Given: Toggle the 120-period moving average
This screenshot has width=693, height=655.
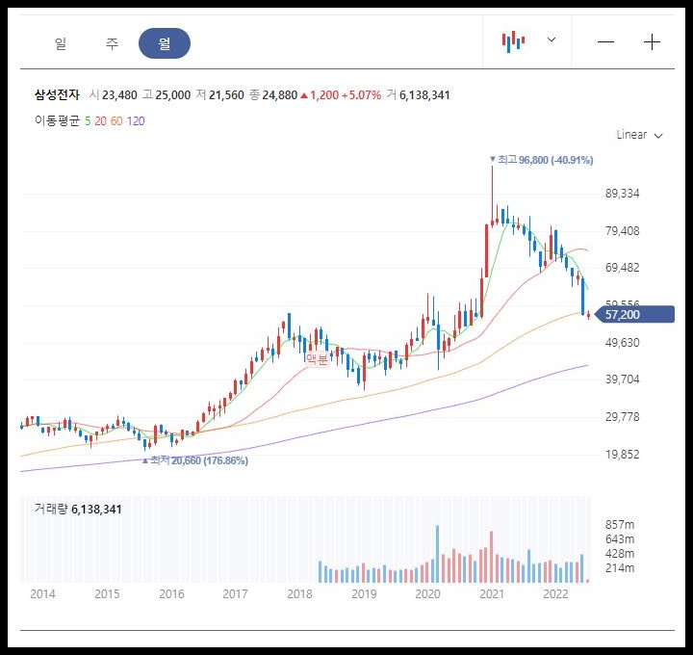Looking at the screenshot, I should pos(136,121).
